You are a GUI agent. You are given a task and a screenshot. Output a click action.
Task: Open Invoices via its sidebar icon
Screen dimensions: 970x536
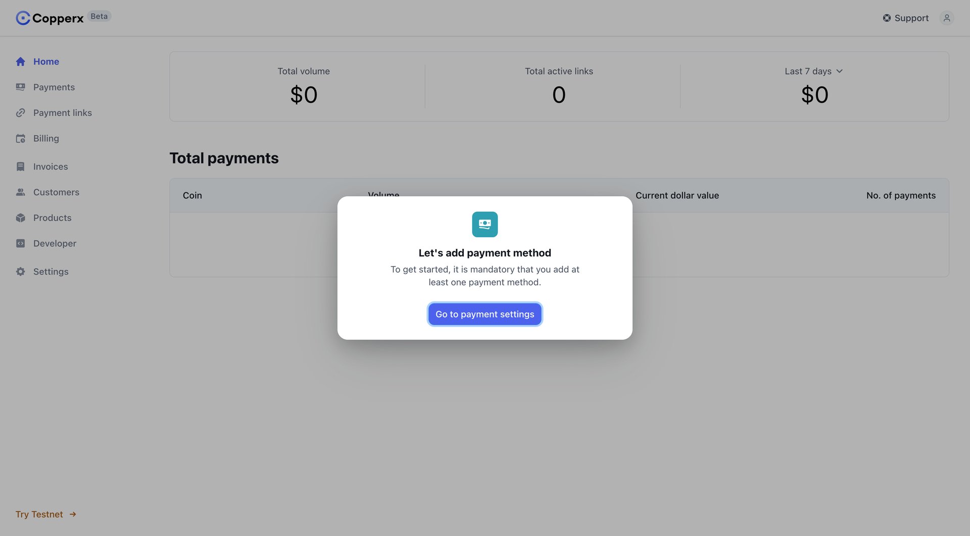tap(21, 166)
